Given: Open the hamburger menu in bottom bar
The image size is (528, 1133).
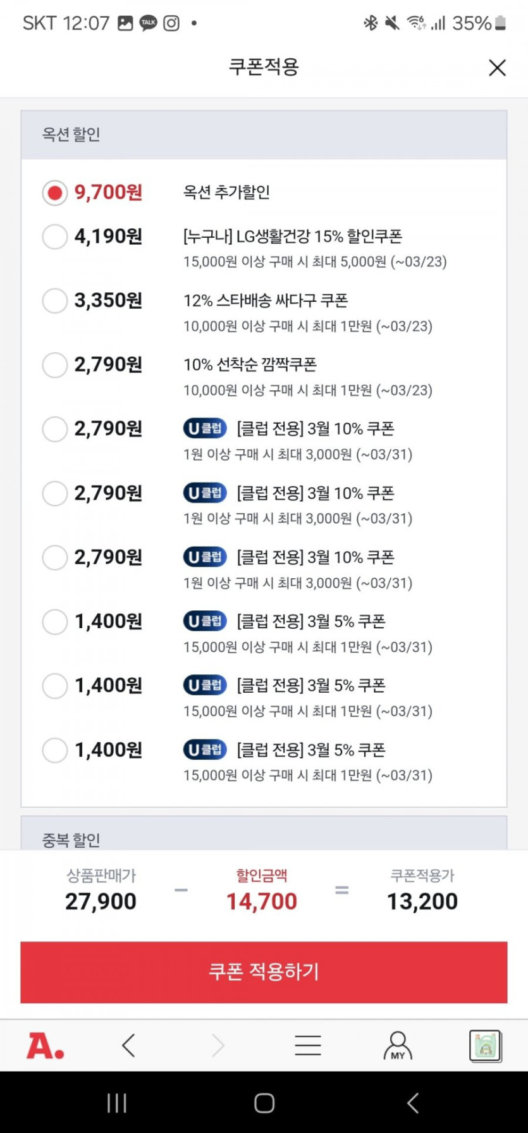Looking at the screenshot, I should point(308,1046).
